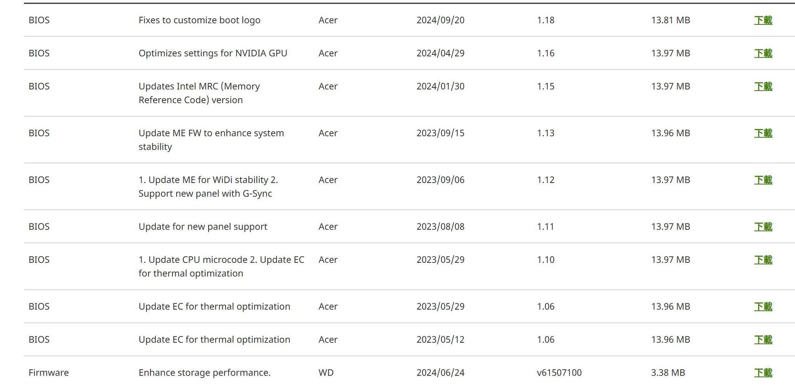Viewport: 795px width, 388px height.
Task: Download BIOS 1.15 Intel MRC update
Action: point(763,87)
